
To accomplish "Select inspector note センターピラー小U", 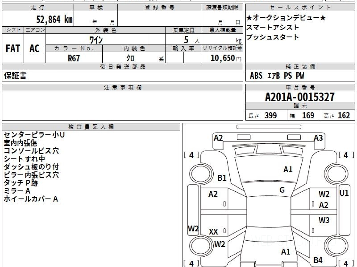I will pyautogui.click(x=34, y=135).
